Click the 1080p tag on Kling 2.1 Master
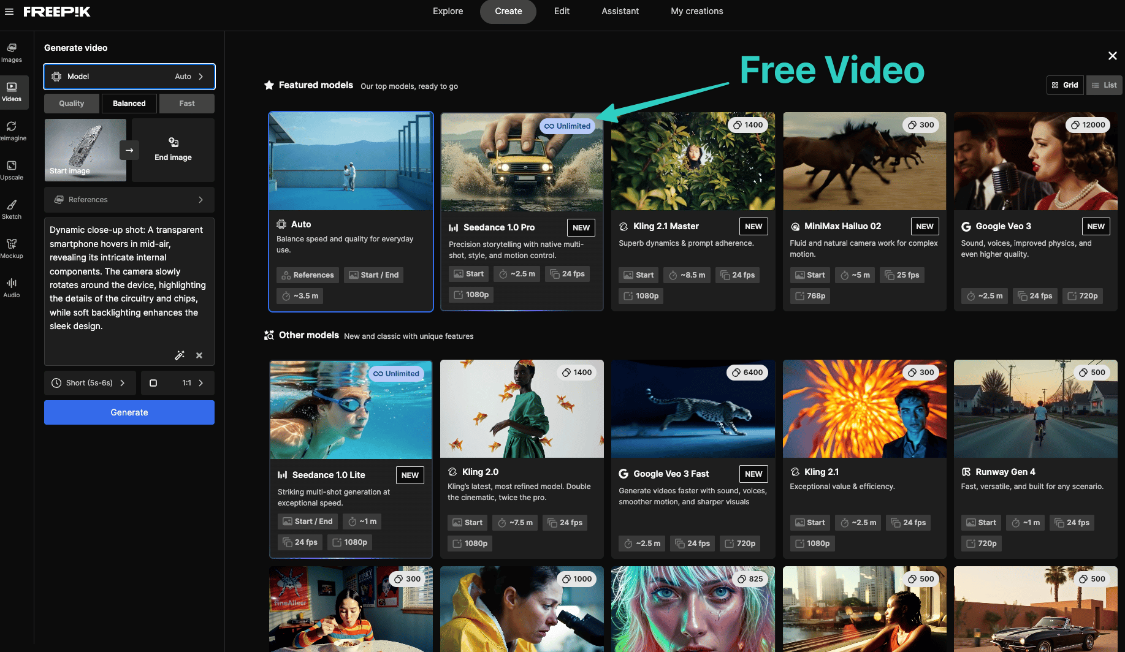This screenshot has width=1125, height=652. coord(641,296)
